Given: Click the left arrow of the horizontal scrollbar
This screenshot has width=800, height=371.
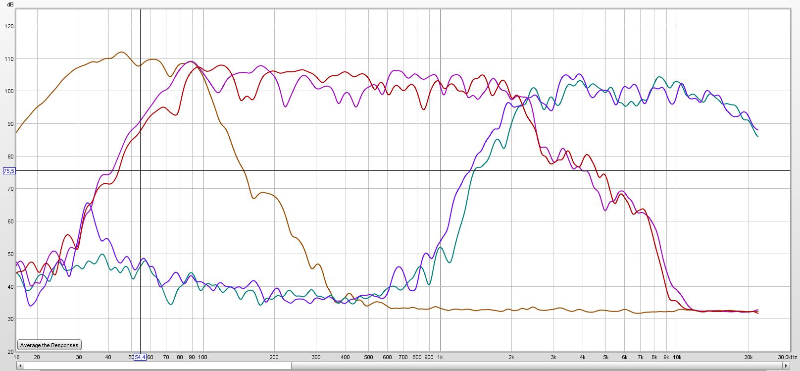Looking at the screenshot, I should pos(20,366).
